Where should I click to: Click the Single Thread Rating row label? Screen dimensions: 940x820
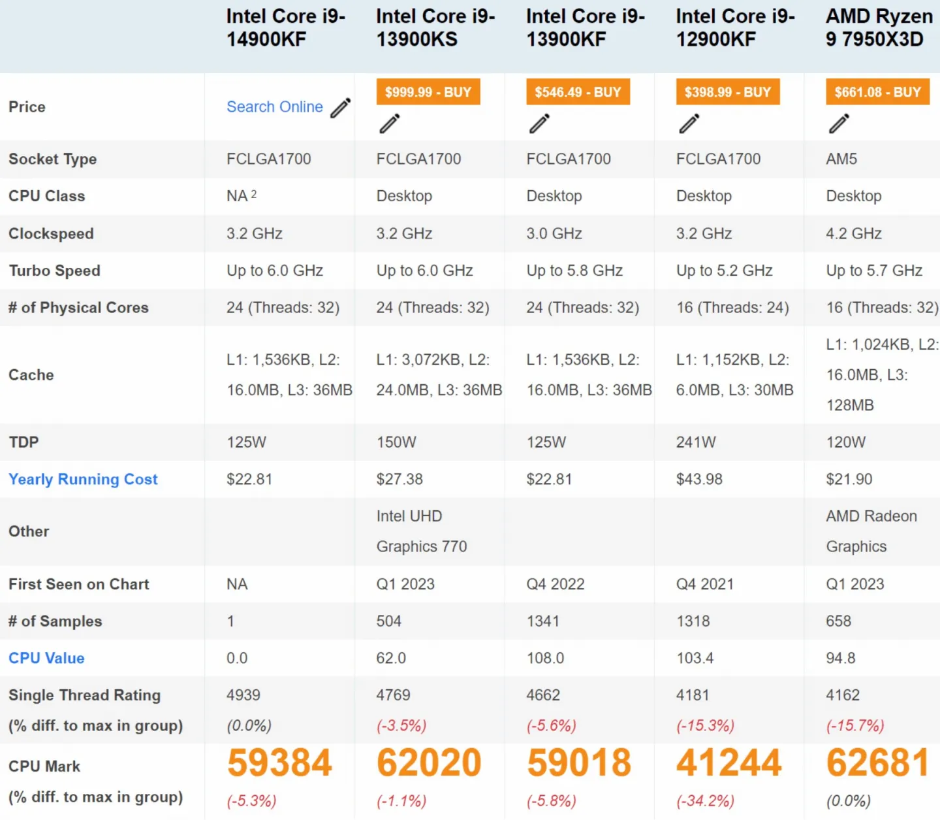tap(85, 695)
